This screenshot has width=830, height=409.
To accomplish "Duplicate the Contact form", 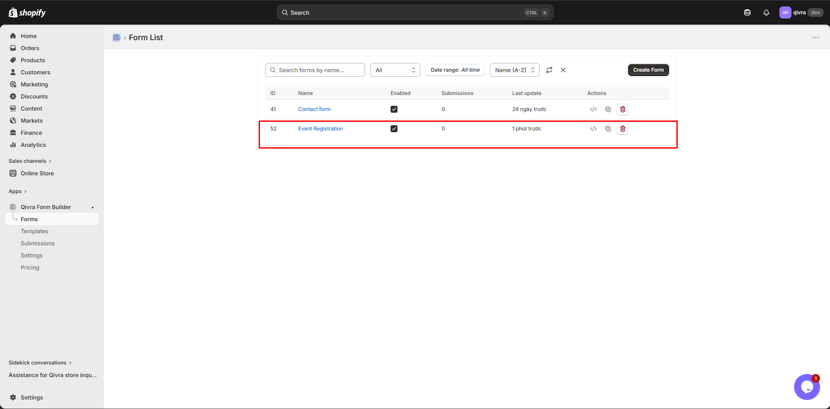I will click(x=608, y=109).
